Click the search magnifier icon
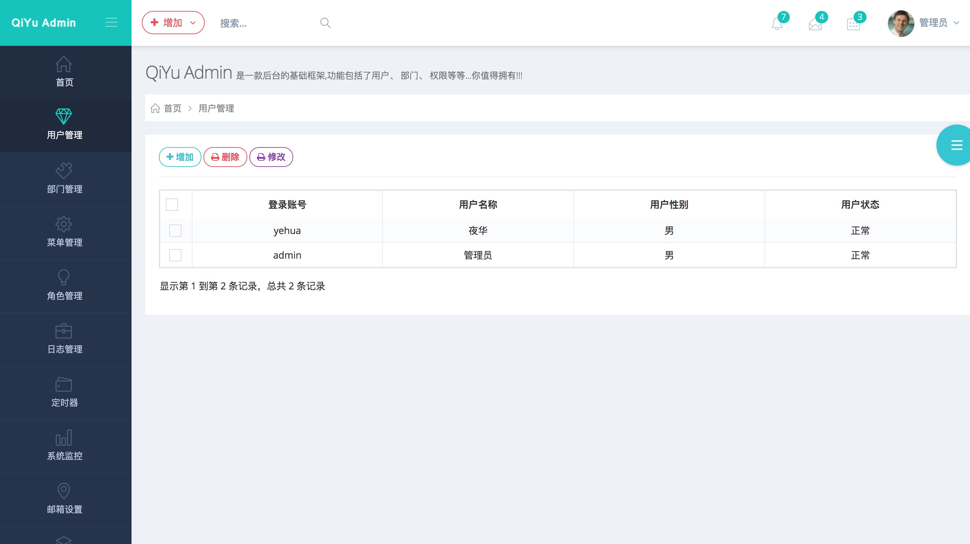 click(x=325, y=23)
